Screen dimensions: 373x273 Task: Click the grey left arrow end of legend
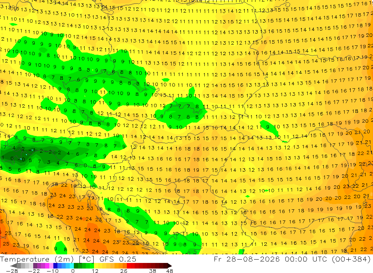click(x=13, y=266)
